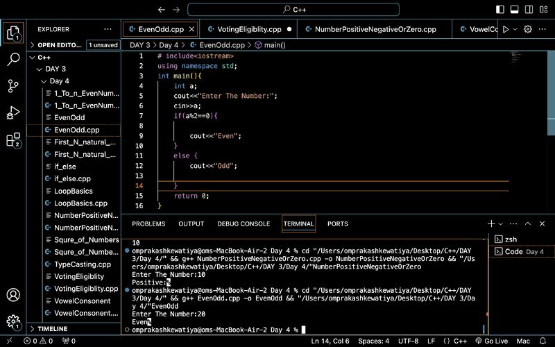Go forward using the right arrow
555x347 pixels.
[176, 10]
